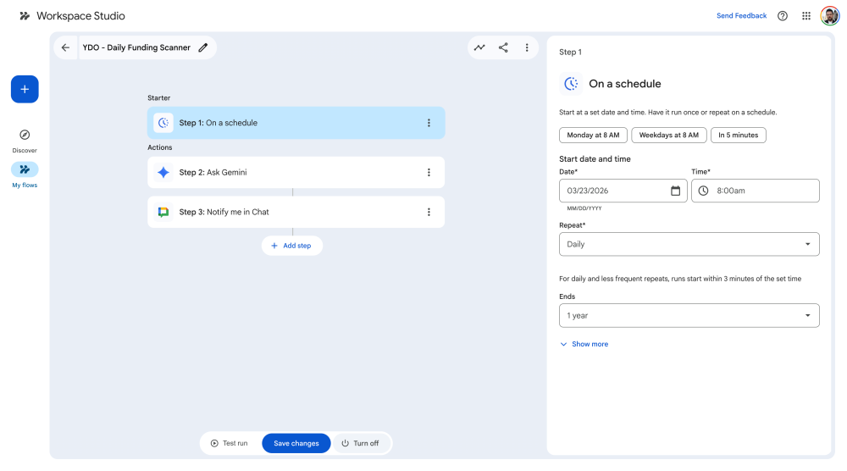Open the flow's more options menu
The image size is (847, 471).
click(x=527, y=47)
